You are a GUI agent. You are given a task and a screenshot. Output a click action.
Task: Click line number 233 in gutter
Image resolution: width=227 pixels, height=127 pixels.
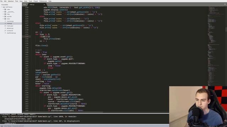coord(27,37)
